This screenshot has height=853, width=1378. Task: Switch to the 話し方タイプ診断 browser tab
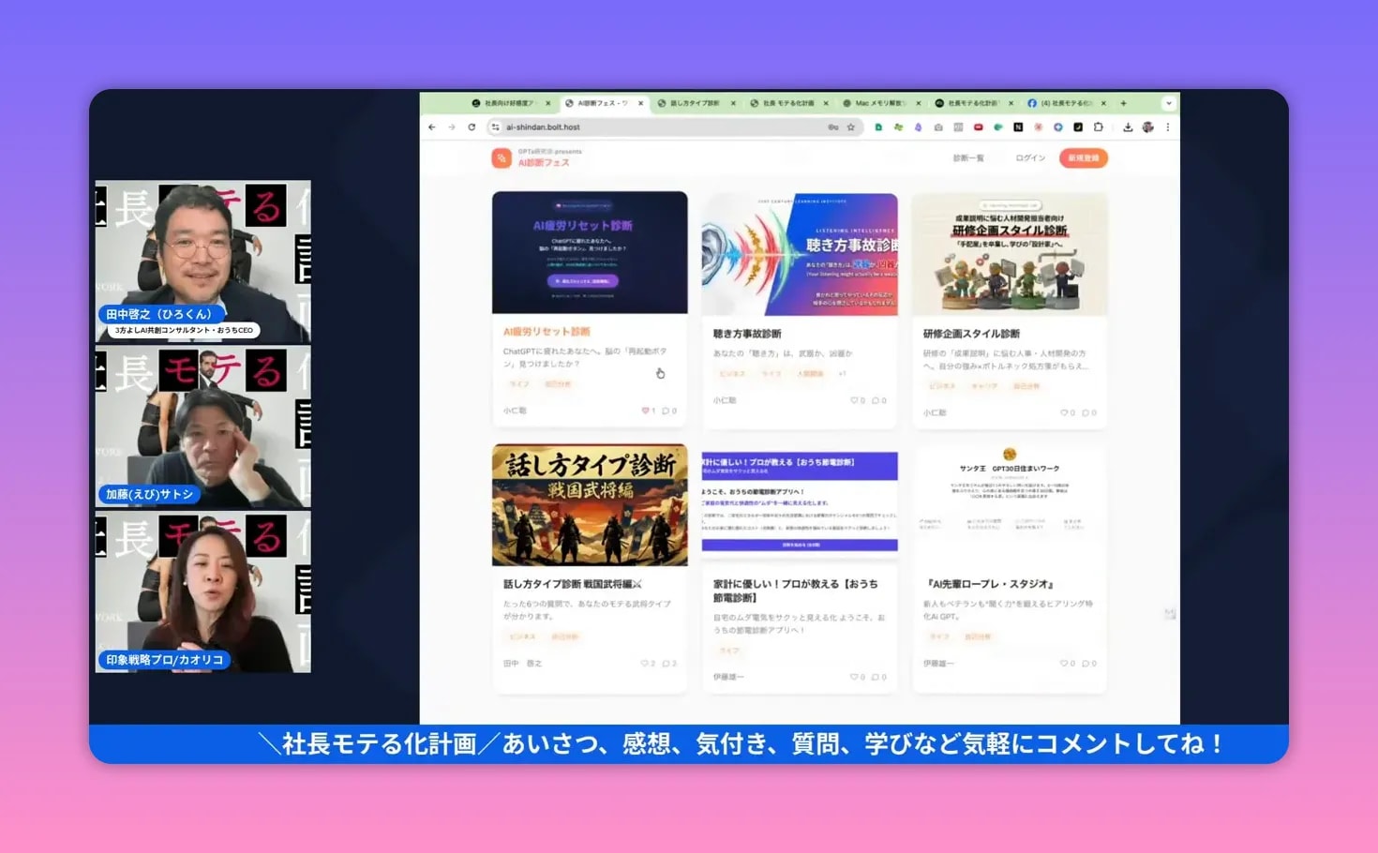694,103
